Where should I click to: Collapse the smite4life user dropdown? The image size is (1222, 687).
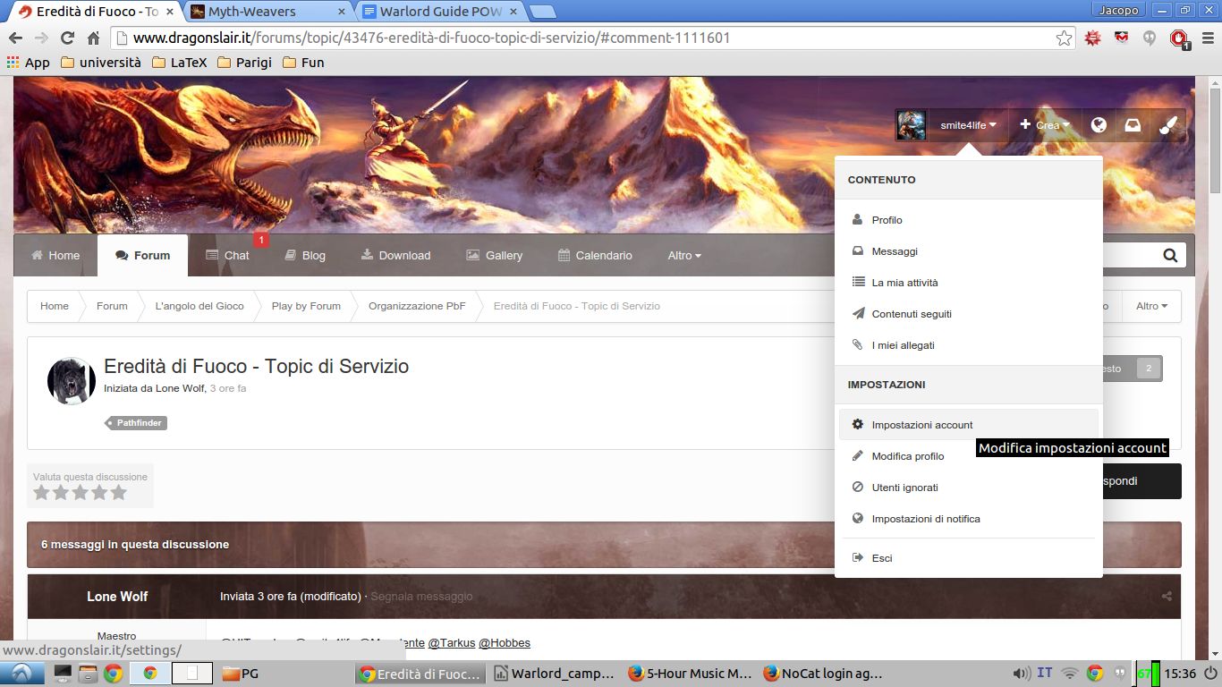click(x=968, y=125)
